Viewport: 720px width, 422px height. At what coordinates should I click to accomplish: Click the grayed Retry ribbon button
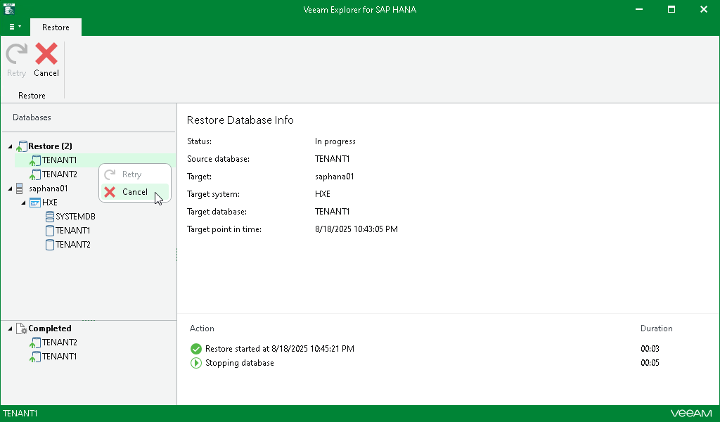(x=17, y=60)
